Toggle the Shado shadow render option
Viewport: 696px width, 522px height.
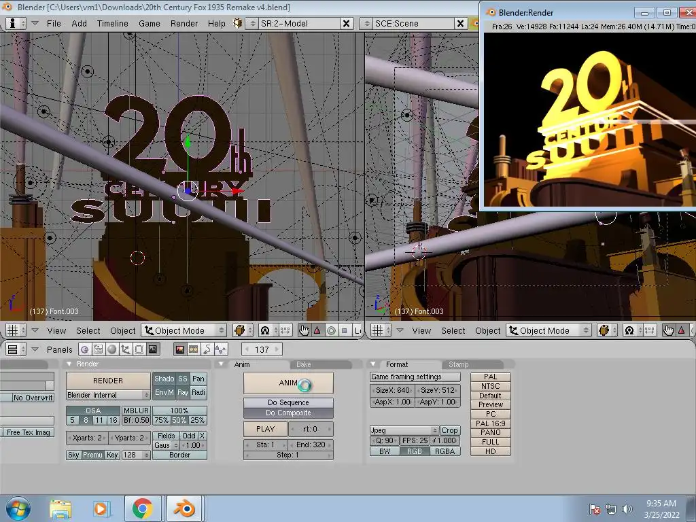pyautogui.click(x=164, y=379)
